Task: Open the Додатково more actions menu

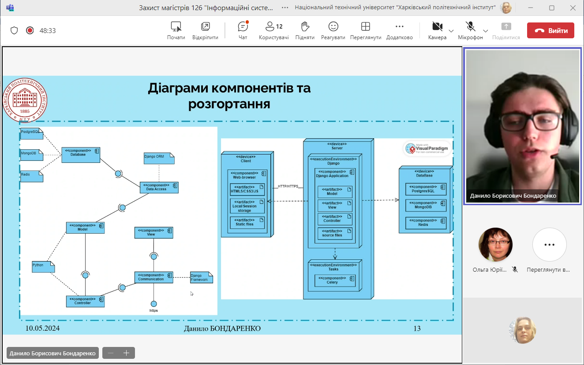Action: tap(399, 30)
